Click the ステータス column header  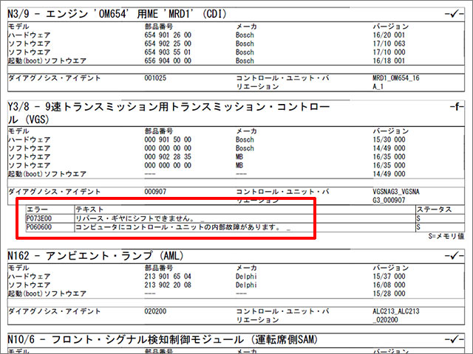(x=435, y=209)
